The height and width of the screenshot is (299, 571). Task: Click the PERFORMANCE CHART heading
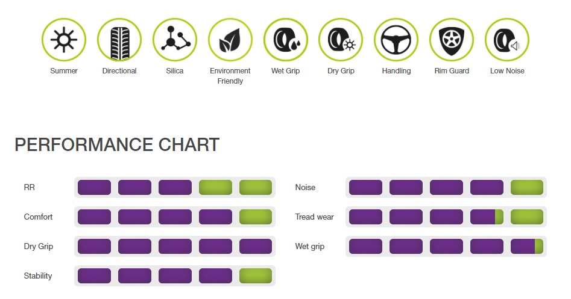click(117, 144)
